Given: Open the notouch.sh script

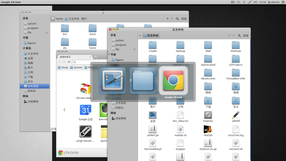Looking at the screenshot, I should pyautogui.click(x=236, y=145).
